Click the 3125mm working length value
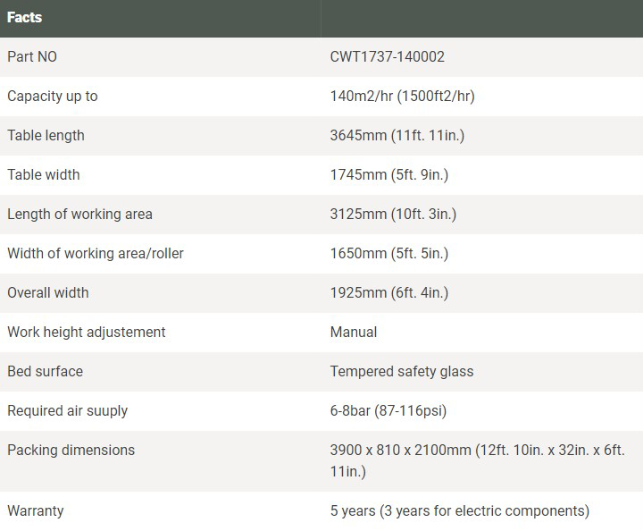 click(393, 215)
